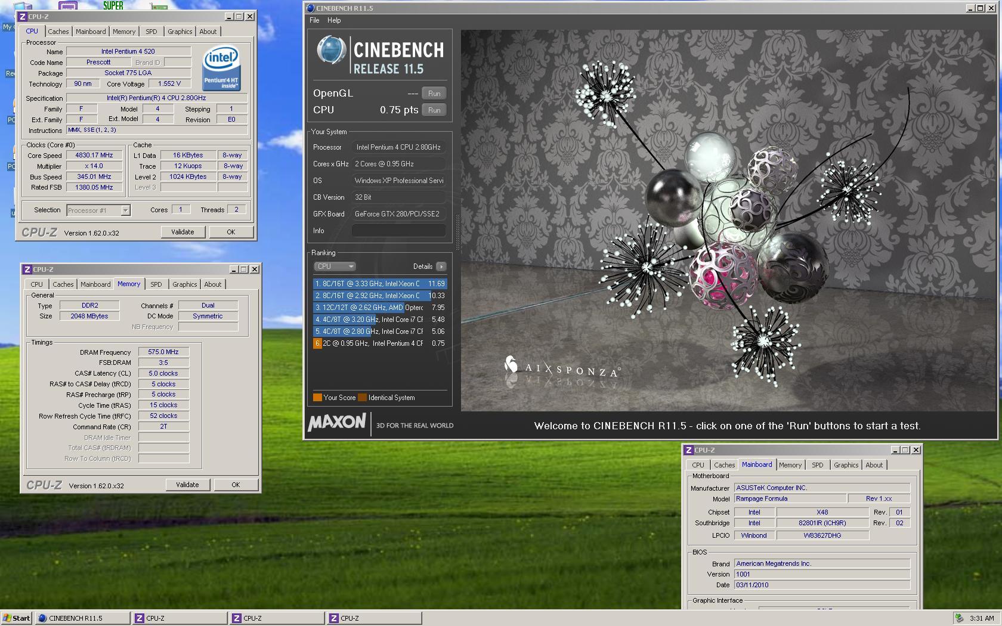
Task: Switch to Mainboard tab in CPU window
Action: pos(91,32)
